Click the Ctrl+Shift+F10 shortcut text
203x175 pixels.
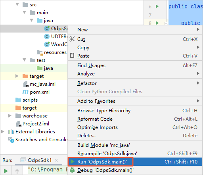pos(181,162)
